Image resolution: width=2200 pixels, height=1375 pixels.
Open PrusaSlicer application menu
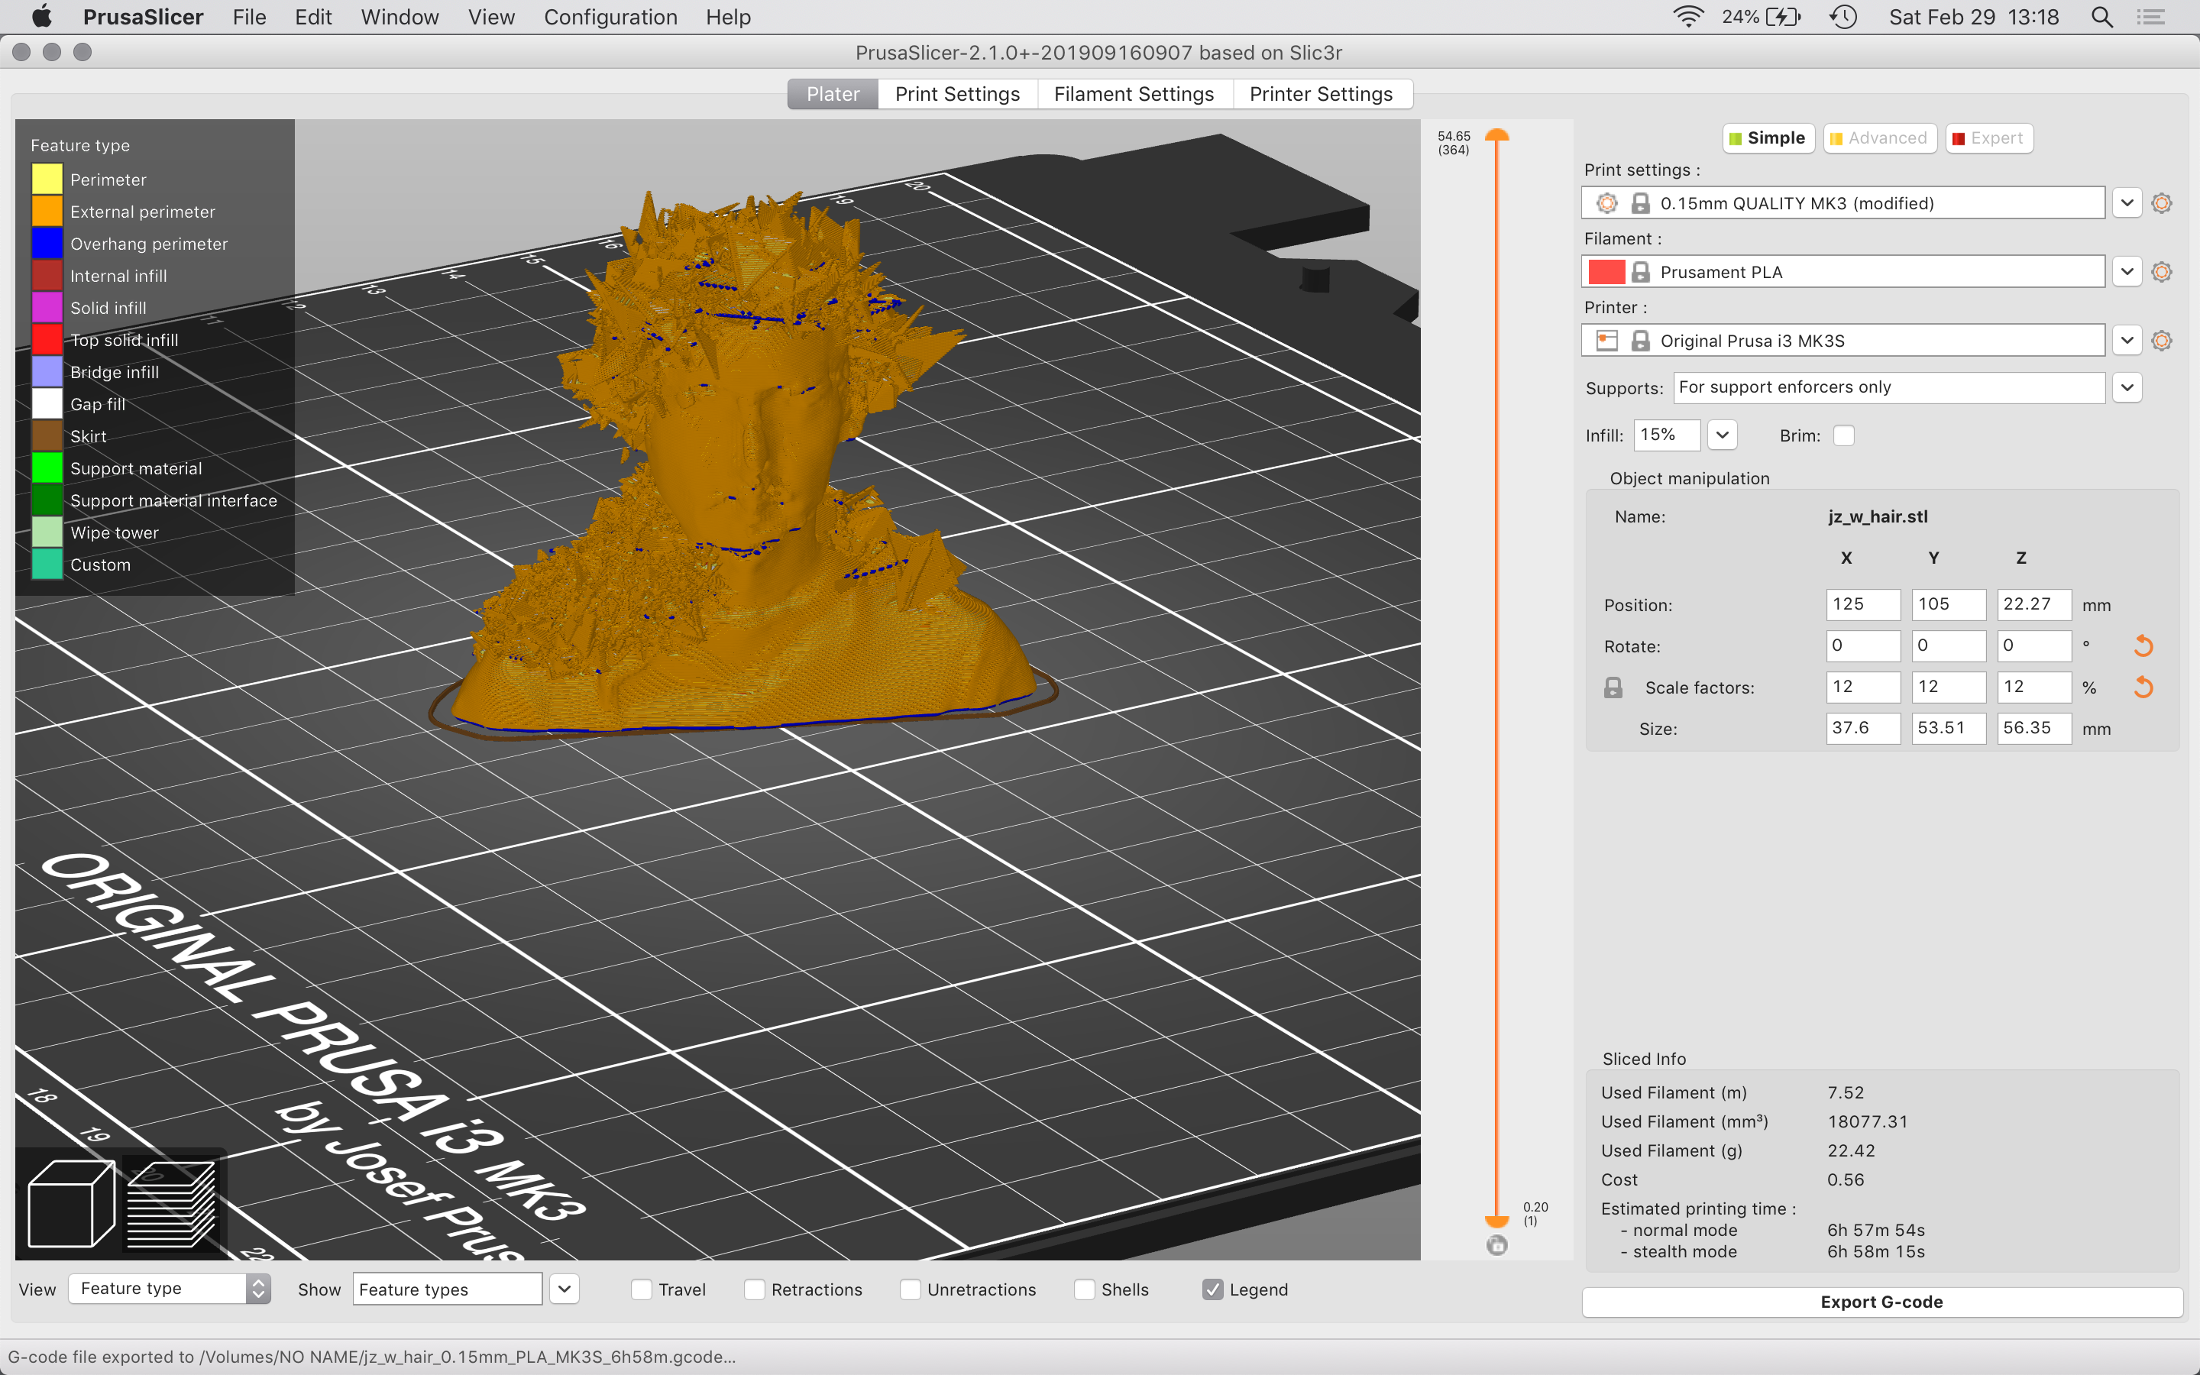[143, 16]
